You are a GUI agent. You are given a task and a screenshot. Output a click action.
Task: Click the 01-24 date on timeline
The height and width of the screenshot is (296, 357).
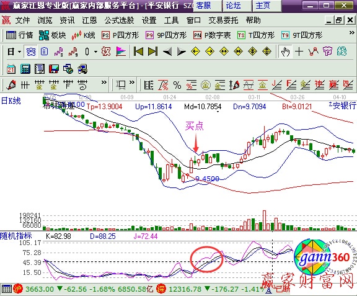(170, 97)
